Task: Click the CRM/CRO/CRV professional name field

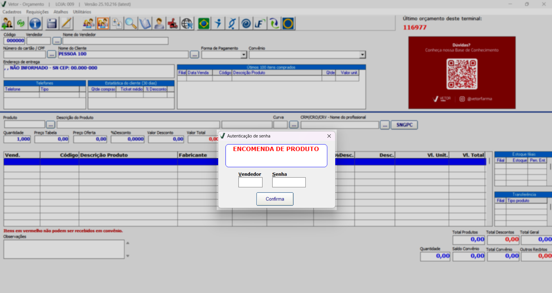Action: click(x=340, y=125)
